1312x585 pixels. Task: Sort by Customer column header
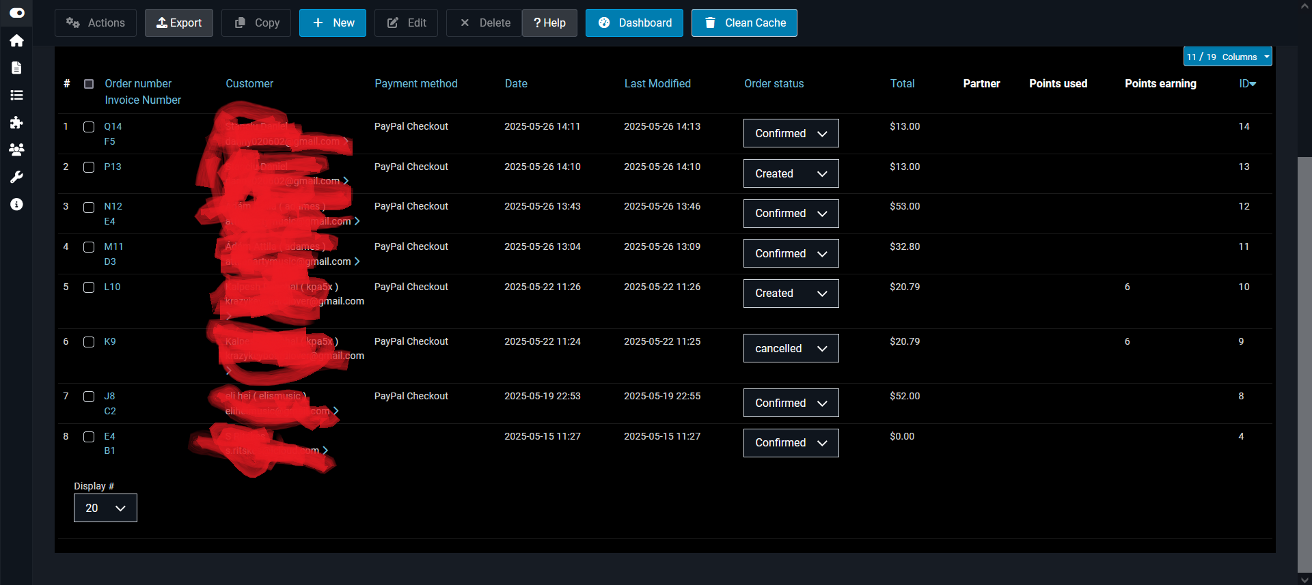coord(249,83)
